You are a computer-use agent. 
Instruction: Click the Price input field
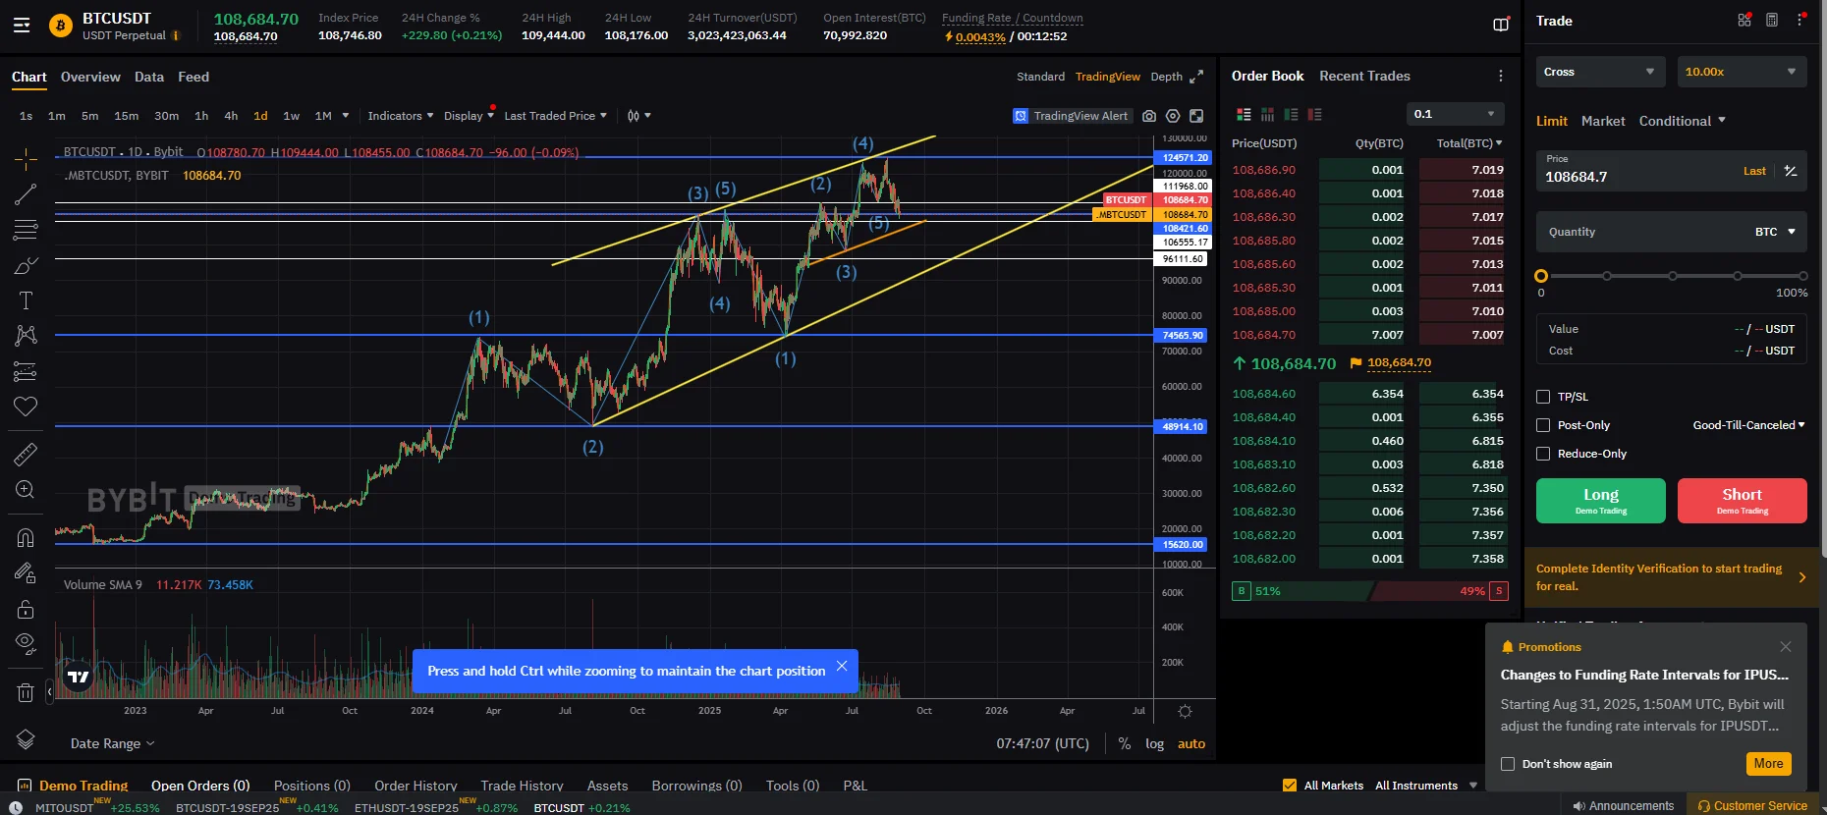pos(1672,171)
